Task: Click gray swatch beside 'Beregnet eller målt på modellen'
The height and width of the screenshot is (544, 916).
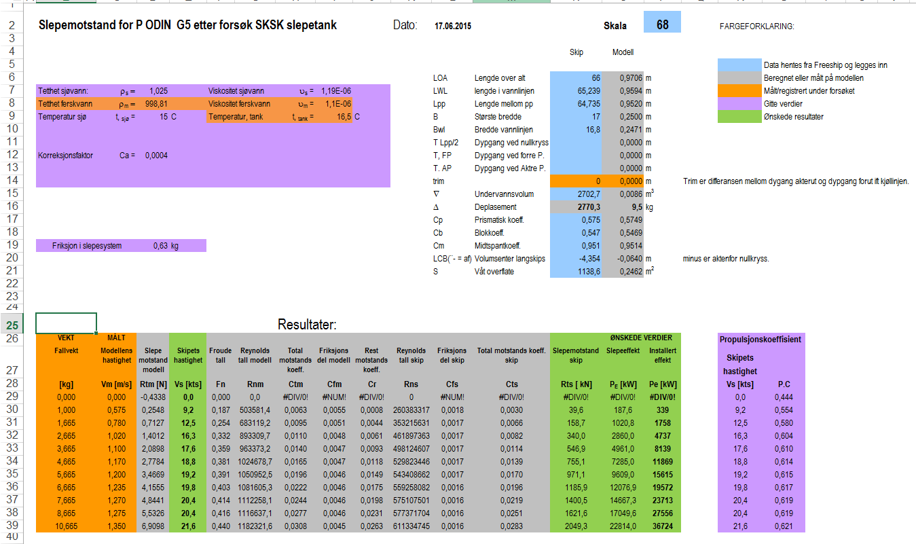Action: [738, 78]
